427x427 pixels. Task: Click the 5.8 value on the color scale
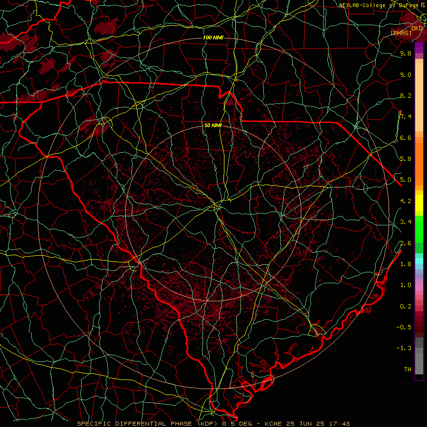coord(406,158)
